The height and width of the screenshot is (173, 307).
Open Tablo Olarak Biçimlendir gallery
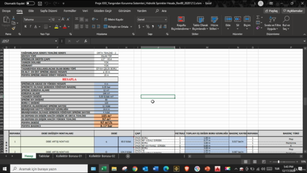200,23
